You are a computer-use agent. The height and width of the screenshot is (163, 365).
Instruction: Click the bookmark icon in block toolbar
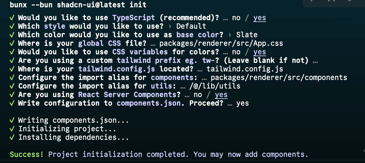pyautogui.click(x=331, y=1)
